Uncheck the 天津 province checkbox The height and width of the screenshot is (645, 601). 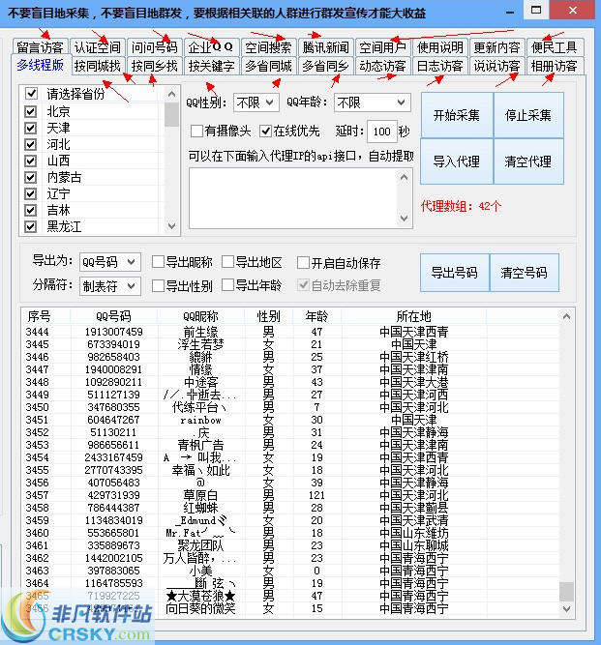[31, 128]
